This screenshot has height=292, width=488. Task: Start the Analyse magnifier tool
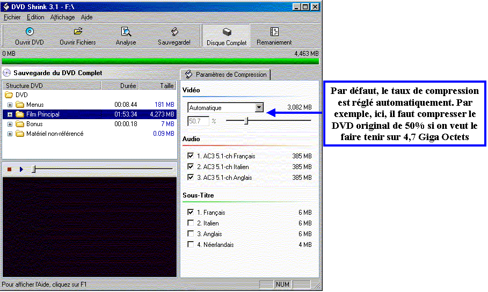(x=126, y=32)
